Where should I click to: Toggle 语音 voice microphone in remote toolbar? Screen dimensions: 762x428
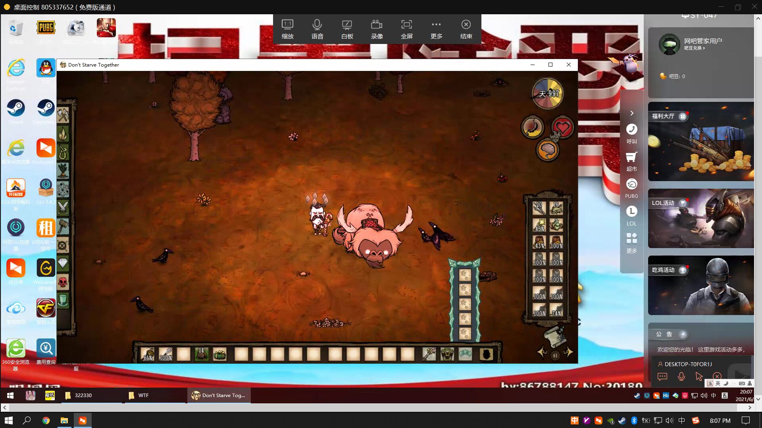[x=317, y=29]
